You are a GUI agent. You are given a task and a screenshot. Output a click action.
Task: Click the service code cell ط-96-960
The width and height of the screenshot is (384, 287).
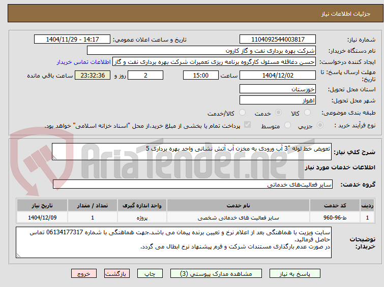335,218
